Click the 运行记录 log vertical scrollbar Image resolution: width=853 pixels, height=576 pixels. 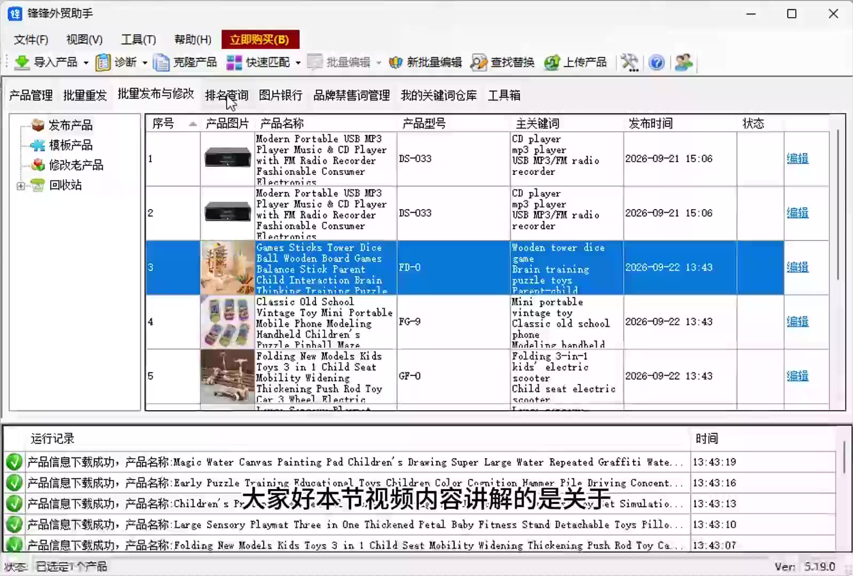point(844,457)
